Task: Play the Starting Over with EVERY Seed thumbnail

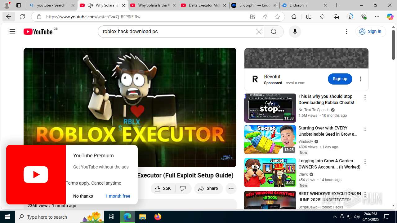Action: tap(270, 140)
